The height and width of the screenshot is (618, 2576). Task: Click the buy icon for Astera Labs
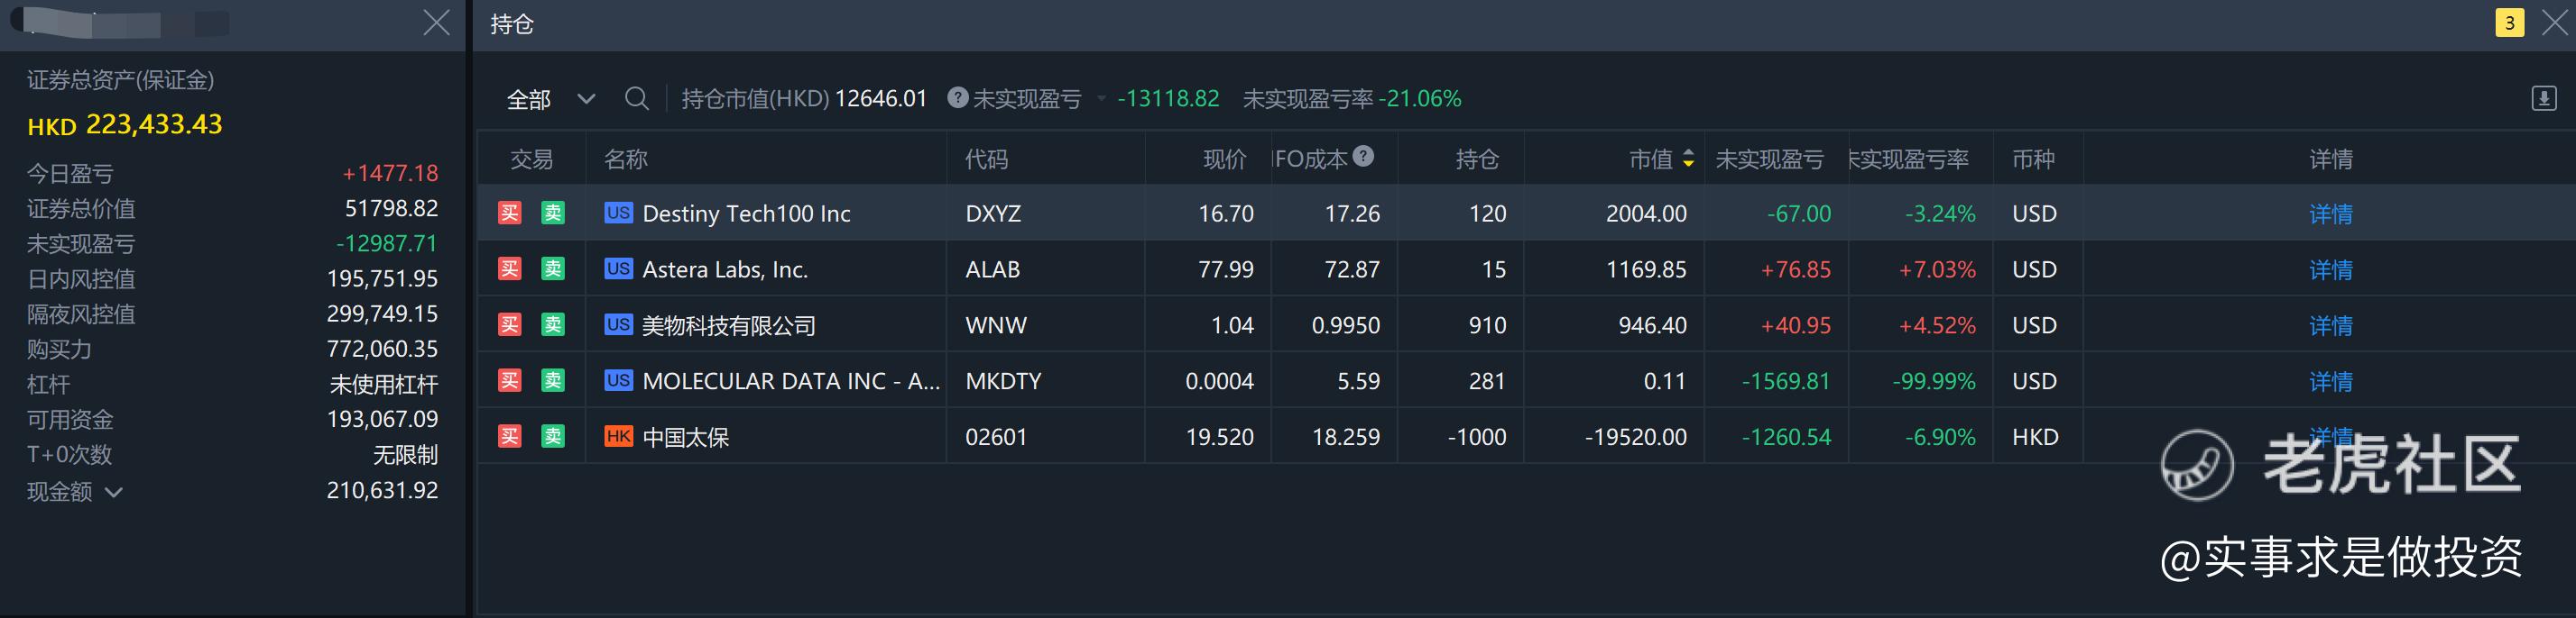pyautogui.click(x=510, y=268)
